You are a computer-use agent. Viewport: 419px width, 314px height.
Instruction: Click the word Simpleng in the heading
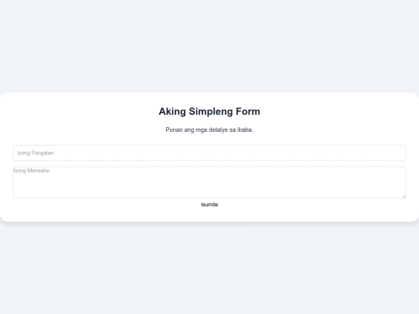(x=210, y=112)
